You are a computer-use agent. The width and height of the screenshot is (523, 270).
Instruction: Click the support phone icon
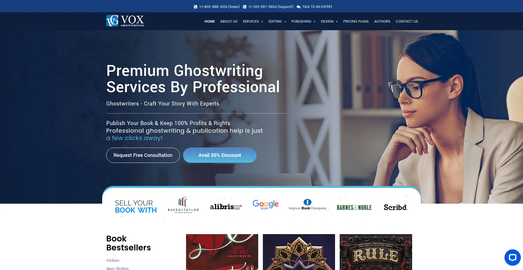click(245, 7)
